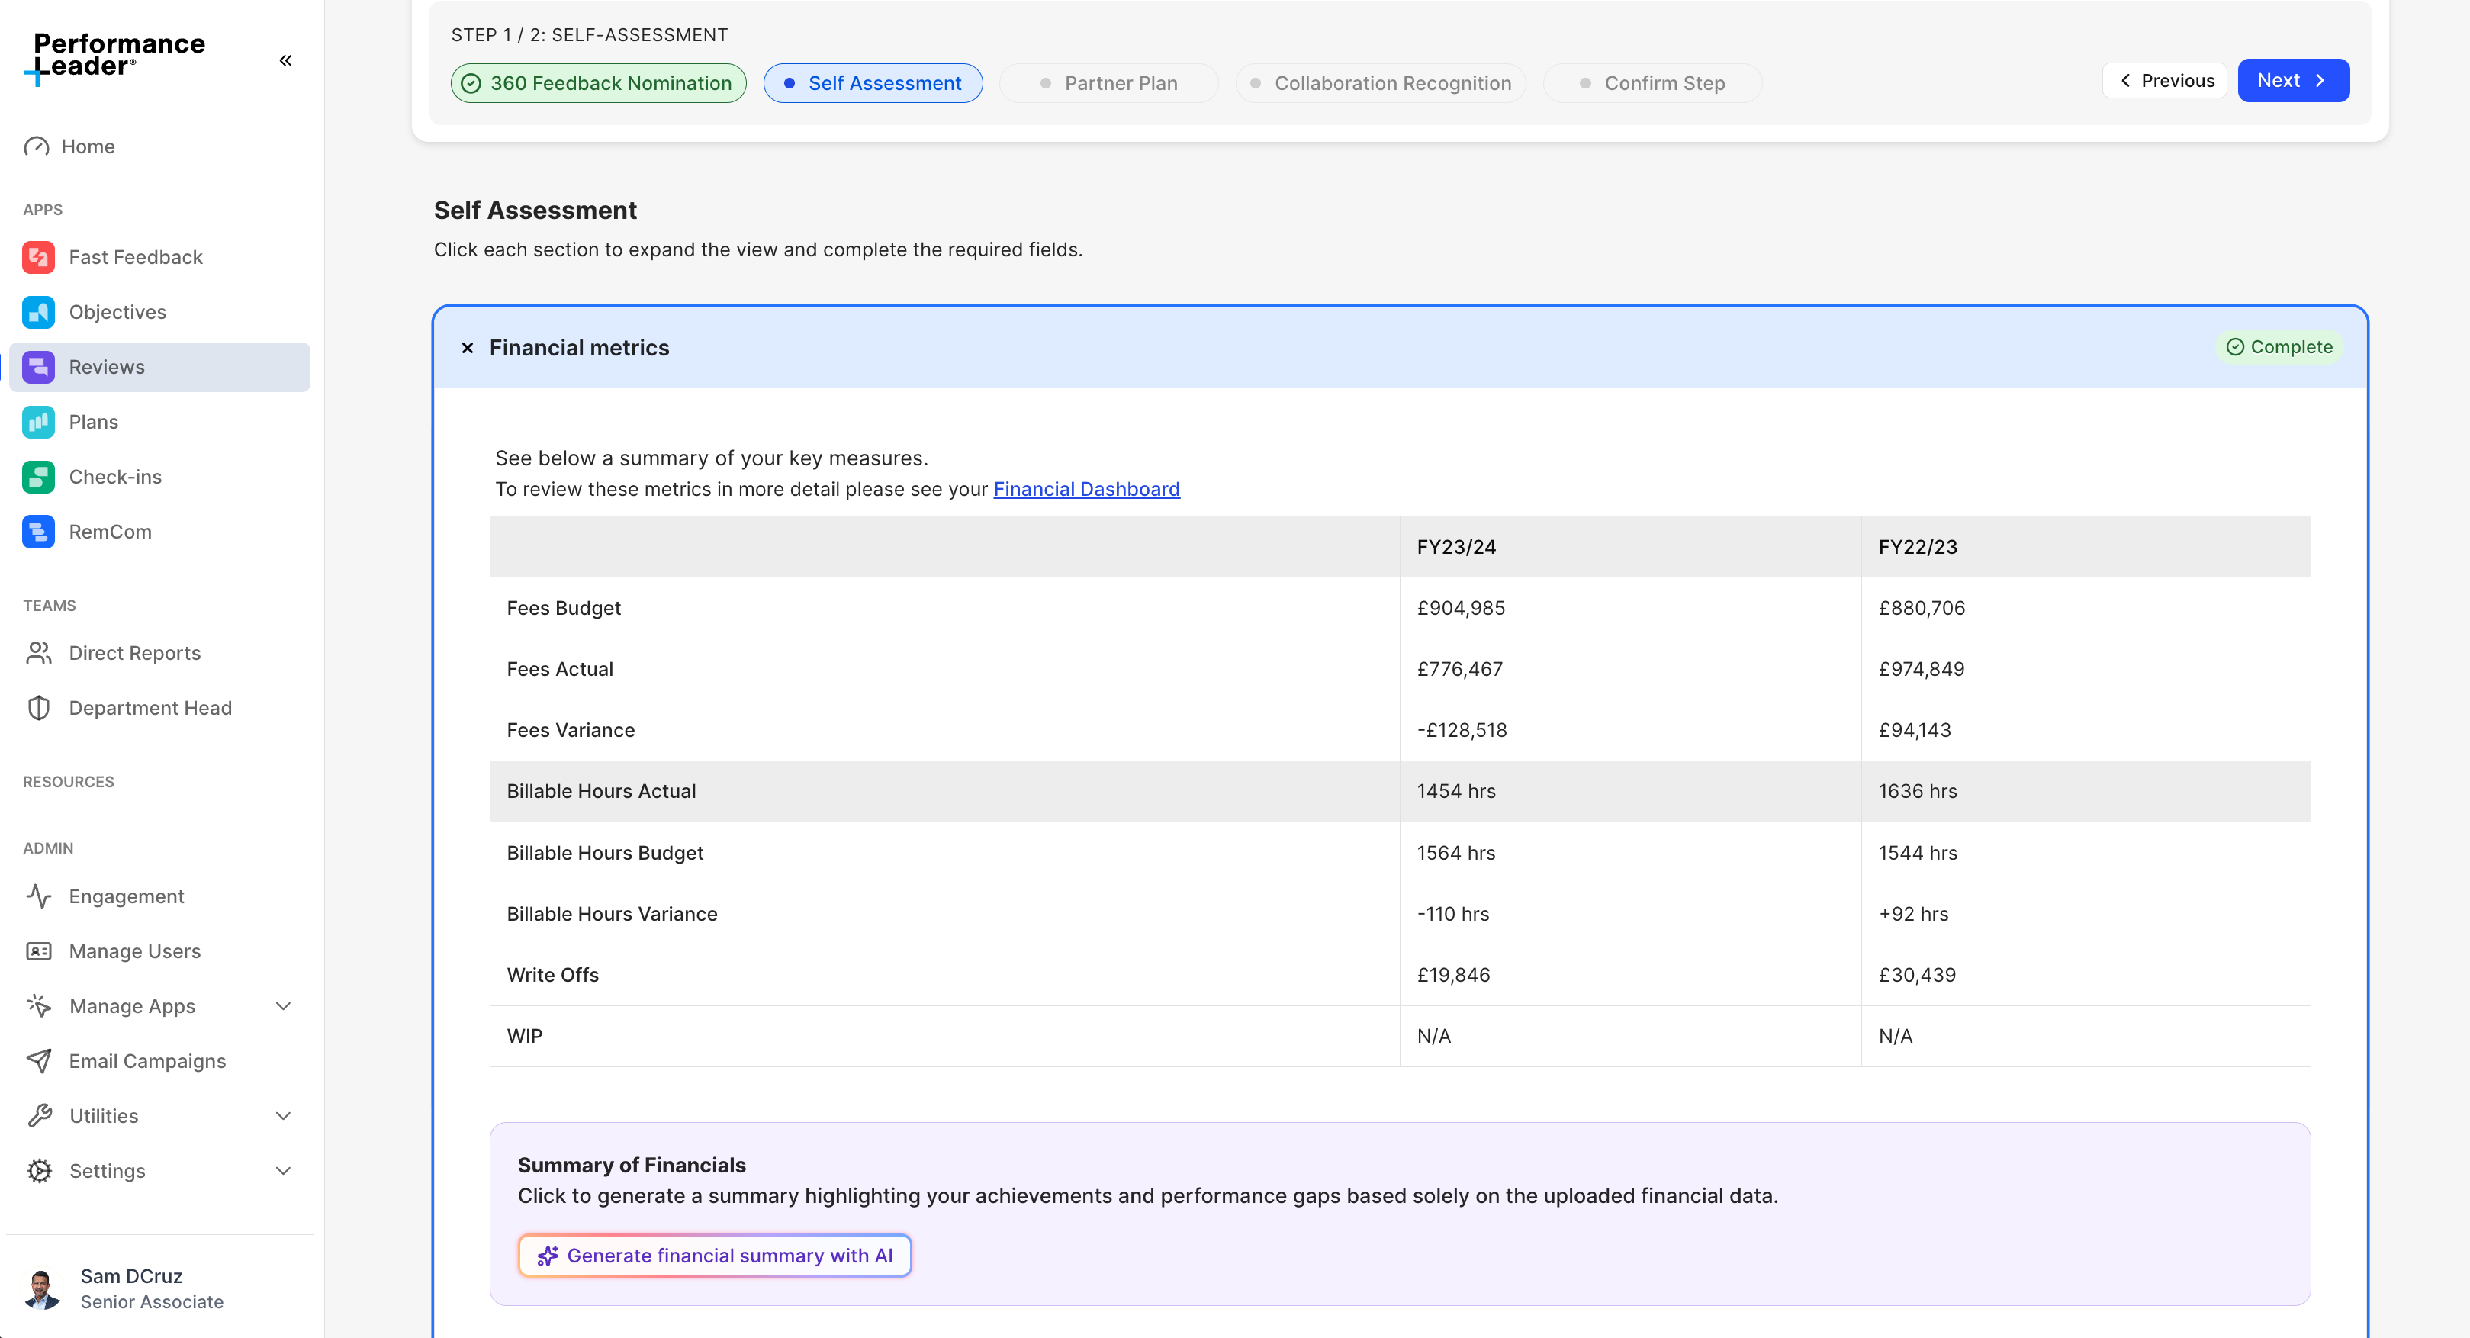2470x1338 pixels.
Task: Collapse the Financial metrics section
Action: pyautogui.click(x=467, y=348)
